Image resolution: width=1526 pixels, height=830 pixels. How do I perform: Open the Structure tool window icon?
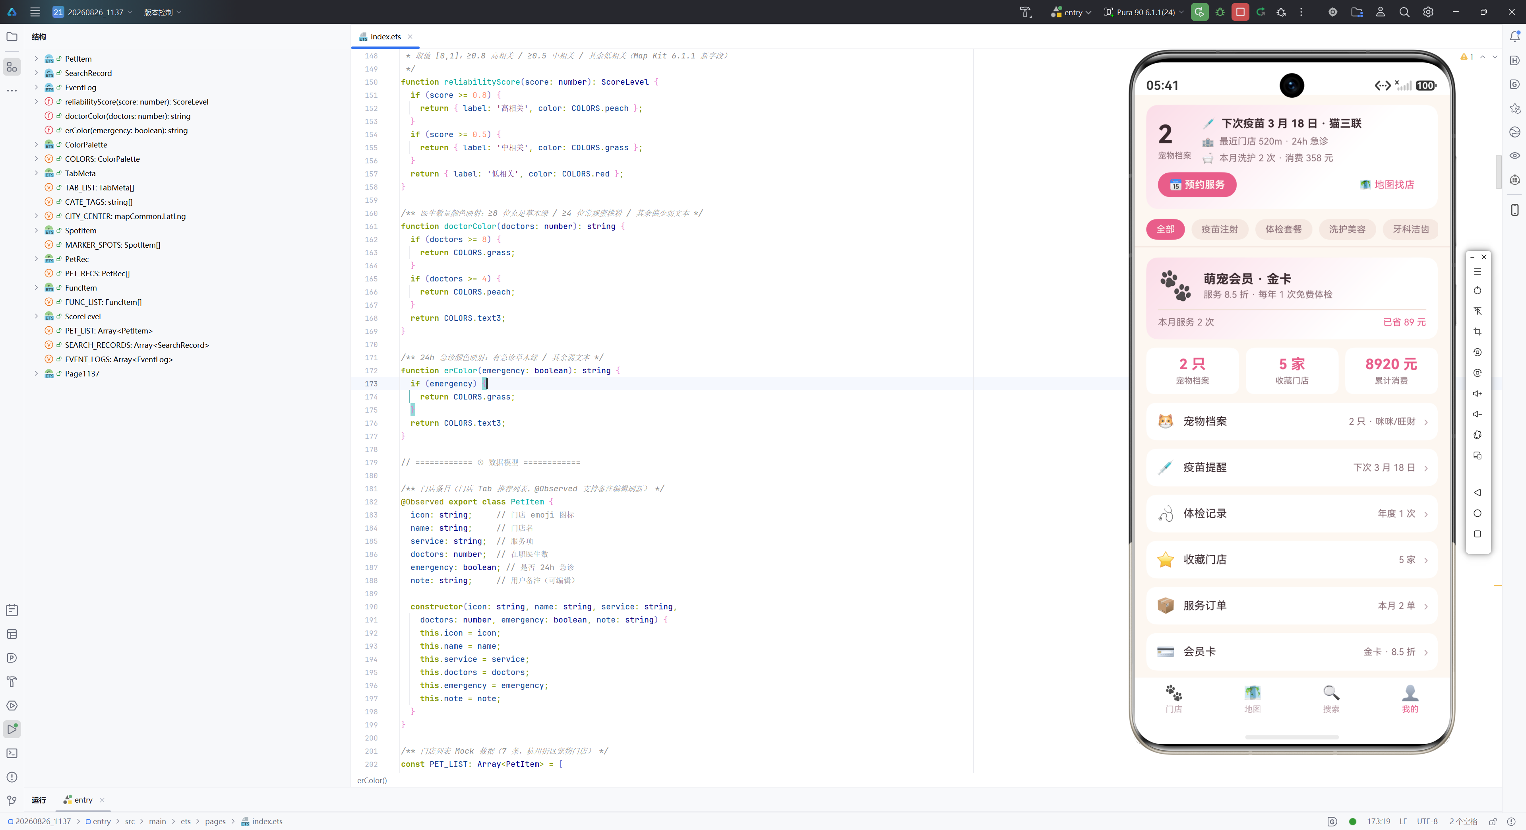[x=12, y=67]
